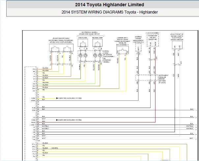Click 'WHT/BLK' wire label at pin 25 E1

click(45, 126)
